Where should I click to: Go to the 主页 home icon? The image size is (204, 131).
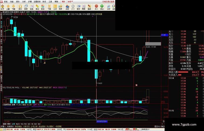[x=2, y=7]
